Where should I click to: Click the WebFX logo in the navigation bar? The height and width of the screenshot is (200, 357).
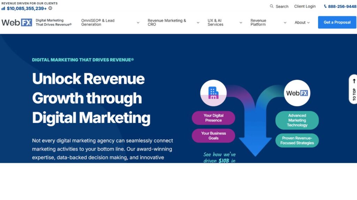point(17,22)
